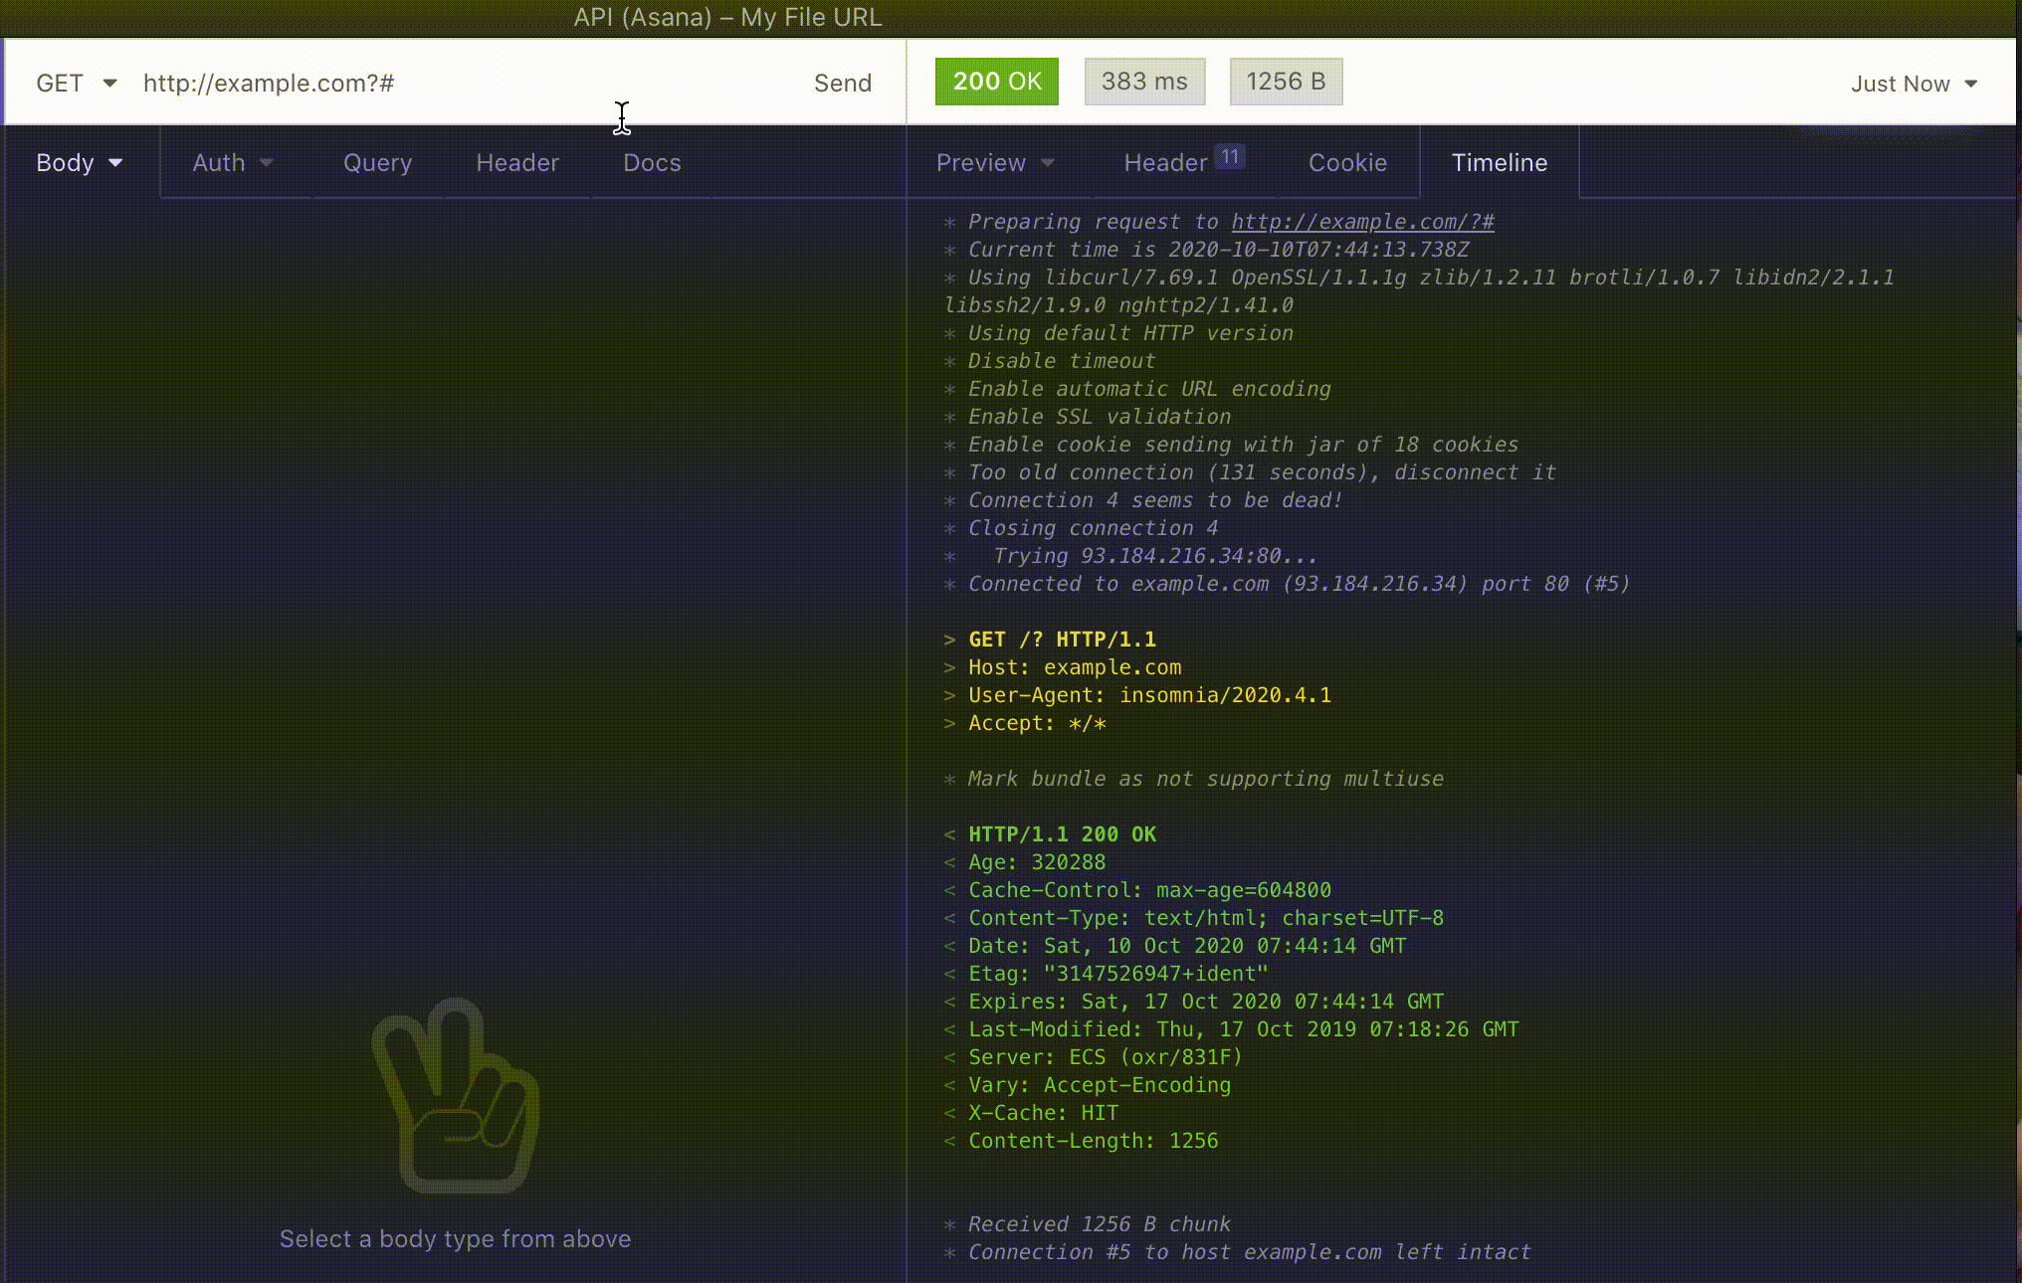Switch to the Query tab
Image resolution: width=2022 pixels, height=1283 pixels.
click(x=377, y=162)
